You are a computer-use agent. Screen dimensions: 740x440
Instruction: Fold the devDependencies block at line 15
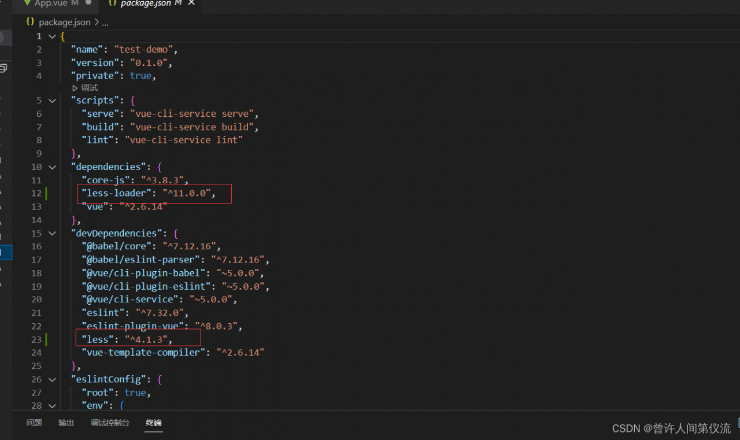point(53,234)
